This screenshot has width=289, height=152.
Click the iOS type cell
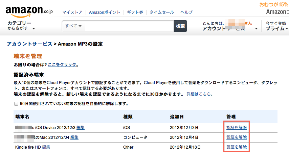coord(127,128)
